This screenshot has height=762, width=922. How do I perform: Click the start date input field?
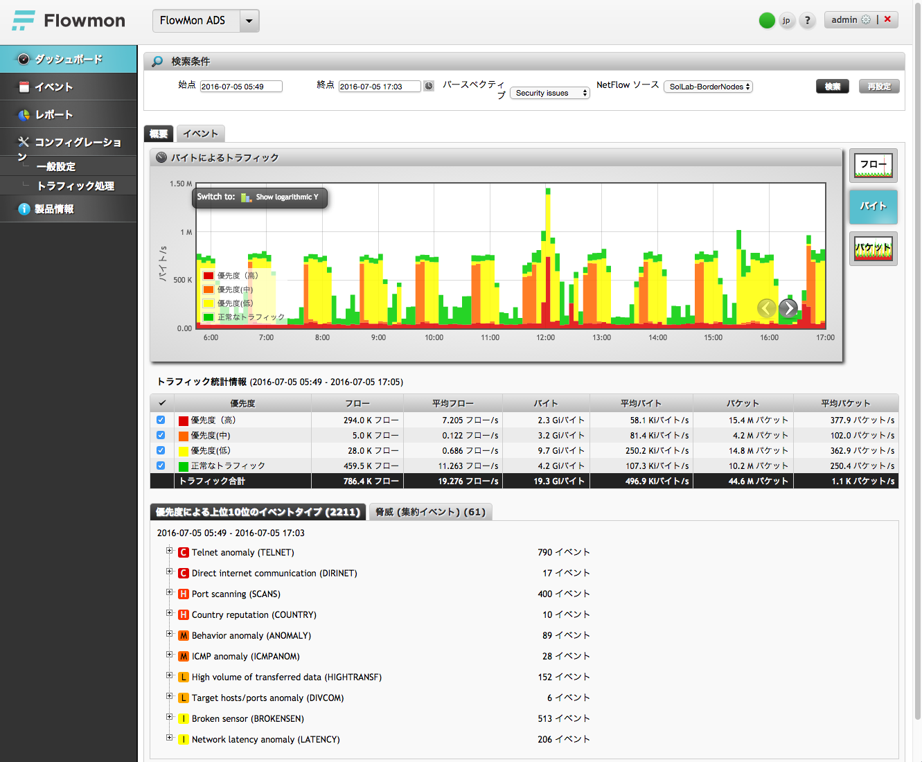click(x=240, y=87)
